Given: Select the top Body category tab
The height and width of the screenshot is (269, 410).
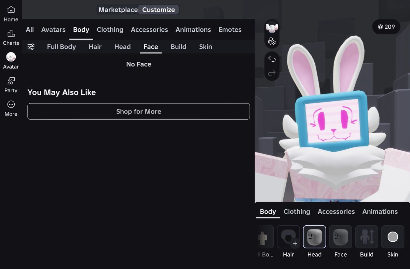Looking at the screenshot, I should [x=81, y=30].
